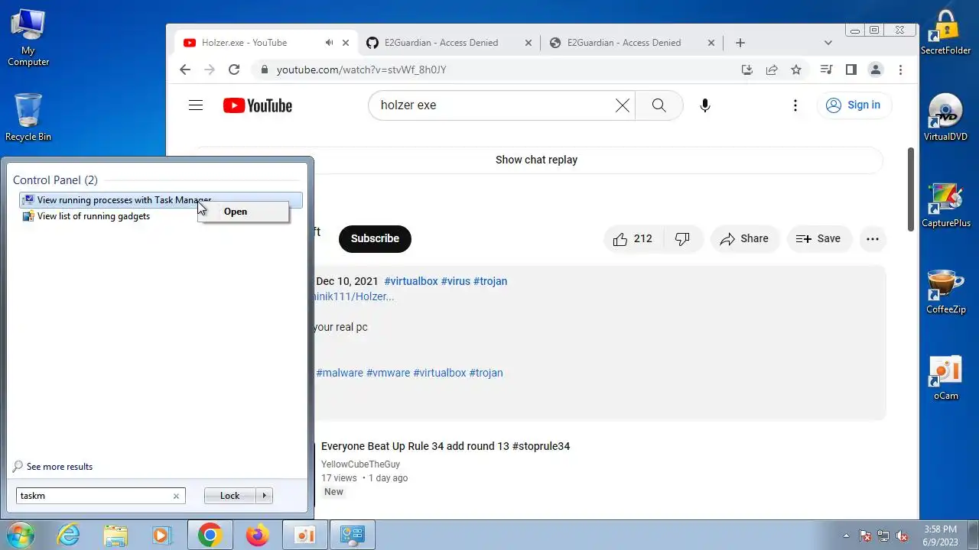The image size is (979, 550).
Task: Expand Lock button shutdown options arrow
Action: tap(264, 496)
